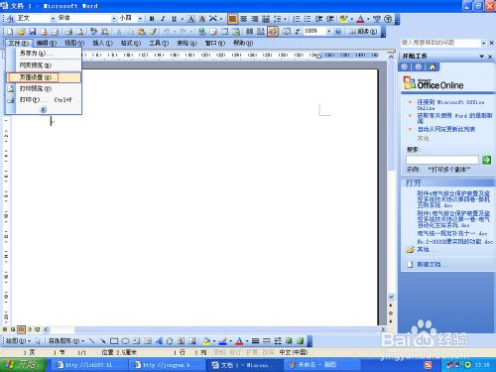Align text to the right
The image size is (496, 372).
click(x=255, y=19)
